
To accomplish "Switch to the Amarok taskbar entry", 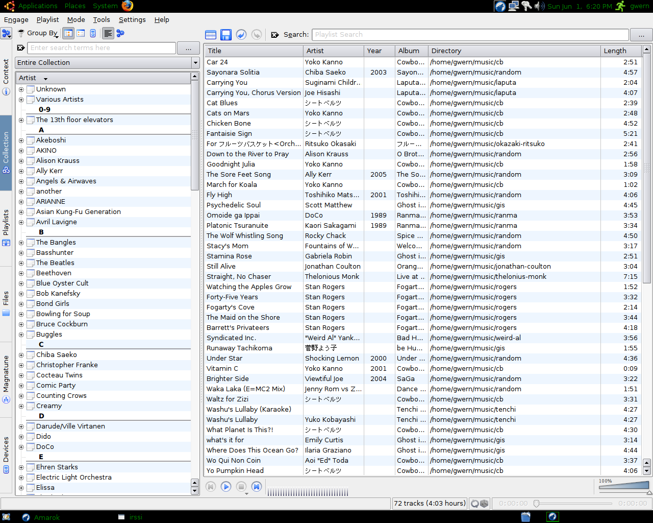I will [41, 517].
